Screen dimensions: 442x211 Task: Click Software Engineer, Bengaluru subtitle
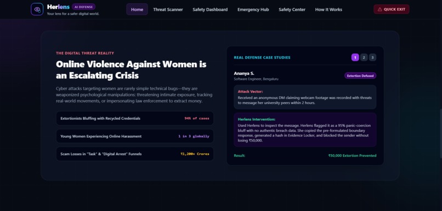tap(256, 79)
